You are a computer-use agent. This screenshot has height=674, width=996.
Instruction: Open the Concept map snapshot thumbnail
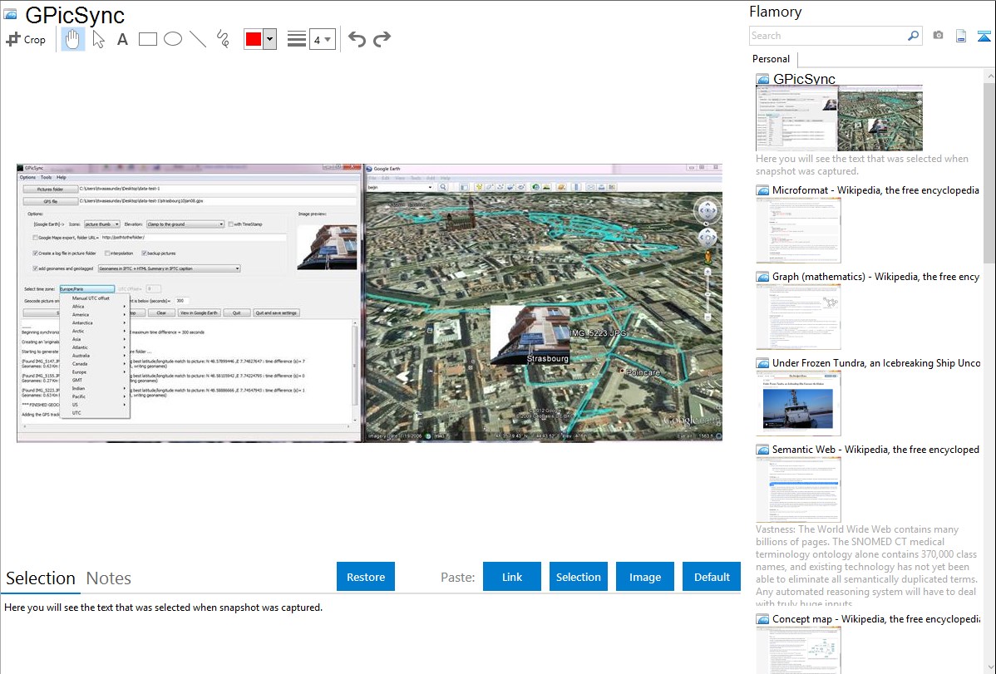tap(798, 650)
